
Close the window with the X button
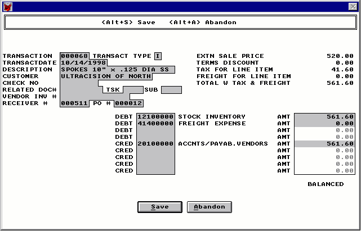pyautogui.click(x=353, y=7)
